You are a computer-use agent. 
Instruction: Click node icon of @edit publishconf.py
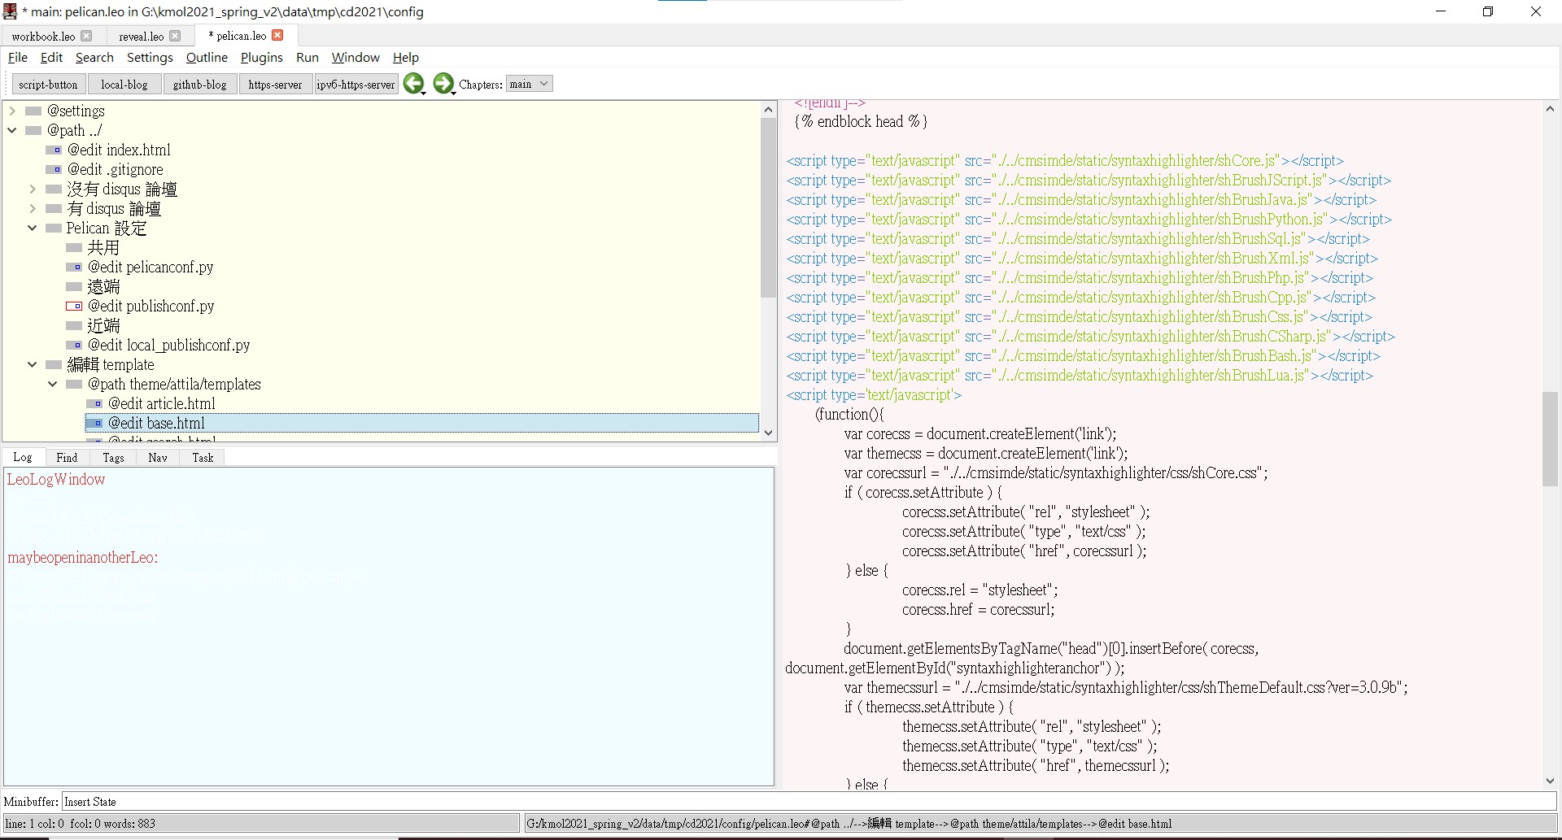tap(74, 306)
